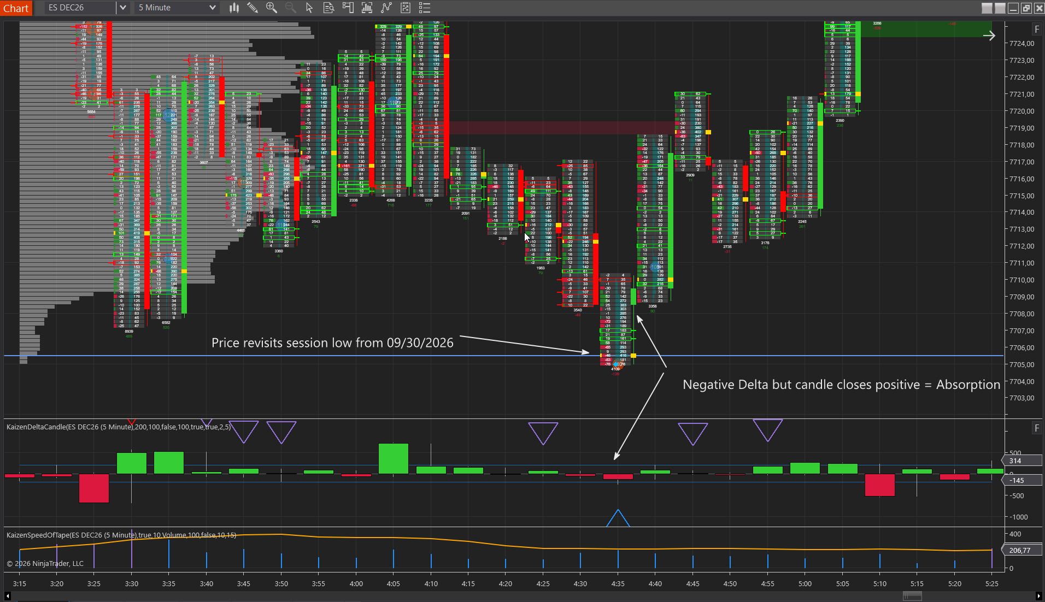This screenshot has width=1045, height=602.
Task: Open the bar type chart style icon
Action: 234,8
